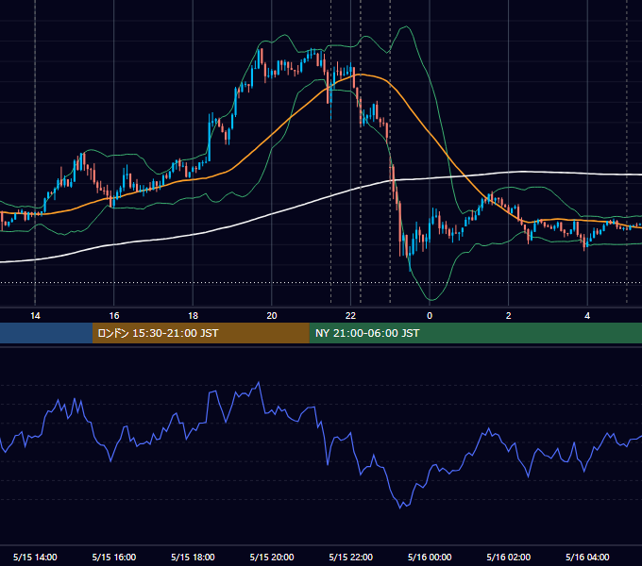Click the price chart hour label 18
The width and height of the screenshot is (642, 566).
193,316
